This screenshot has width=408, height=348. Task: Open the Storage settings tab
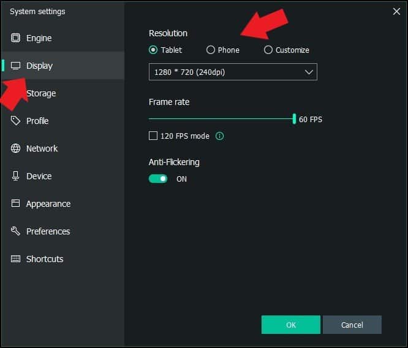click(x=41, y=93)
